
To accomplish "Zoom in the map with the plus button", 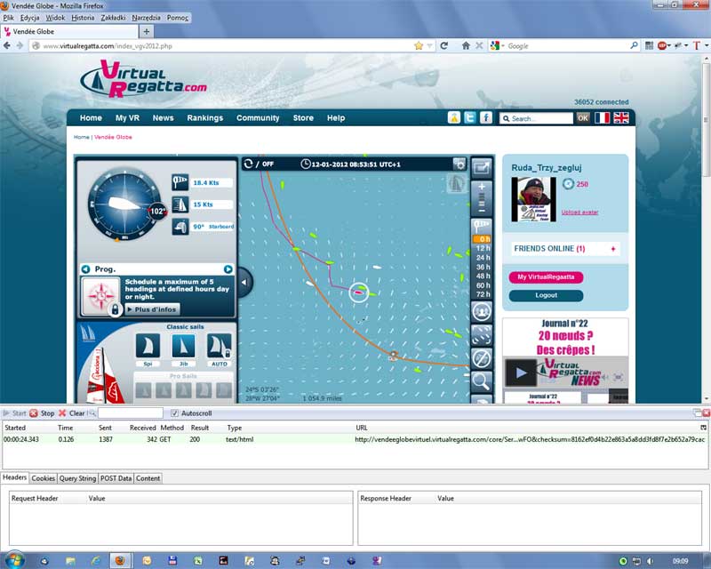I will pos(482,187).
